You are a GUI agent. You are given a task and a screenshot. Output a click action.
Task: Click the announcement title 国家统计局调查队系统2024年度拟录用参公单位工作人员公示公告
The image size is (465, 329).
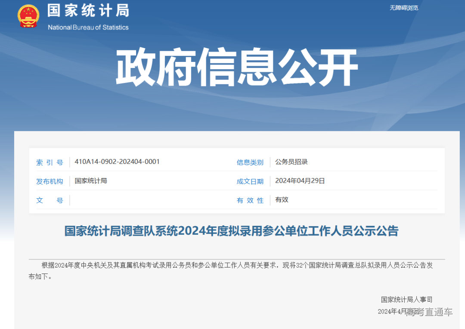[x=232, y=231]
